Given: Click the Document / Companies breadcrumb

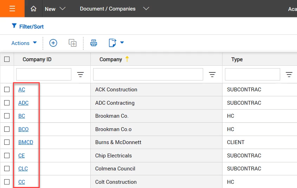Looking at the screenshot, I should pos(108,9).
